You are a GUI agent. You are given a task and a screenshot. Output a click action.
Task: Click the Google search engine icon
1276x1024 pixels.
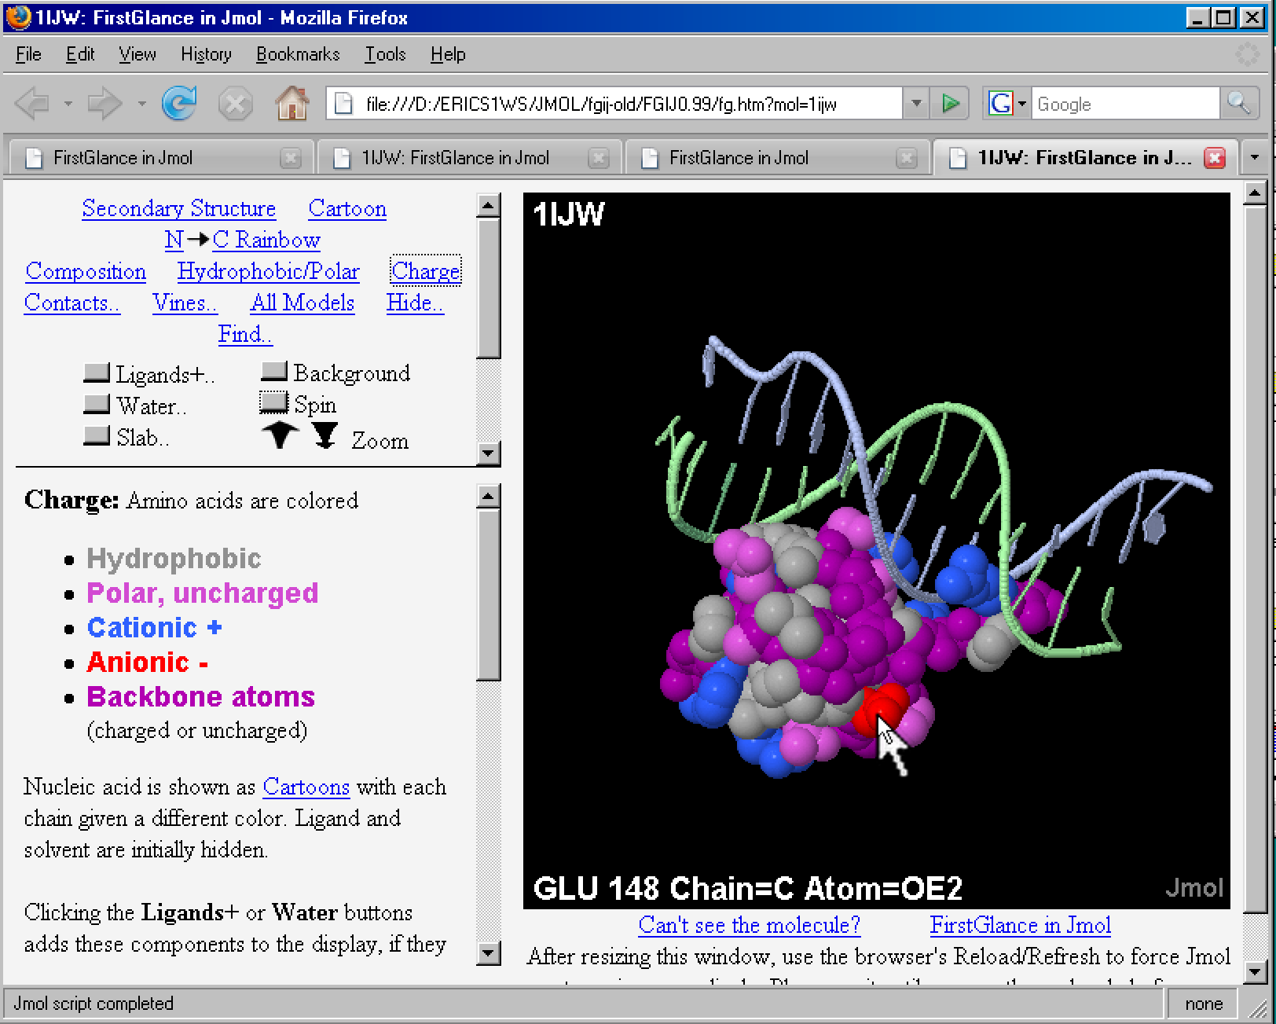point(1000,104)
